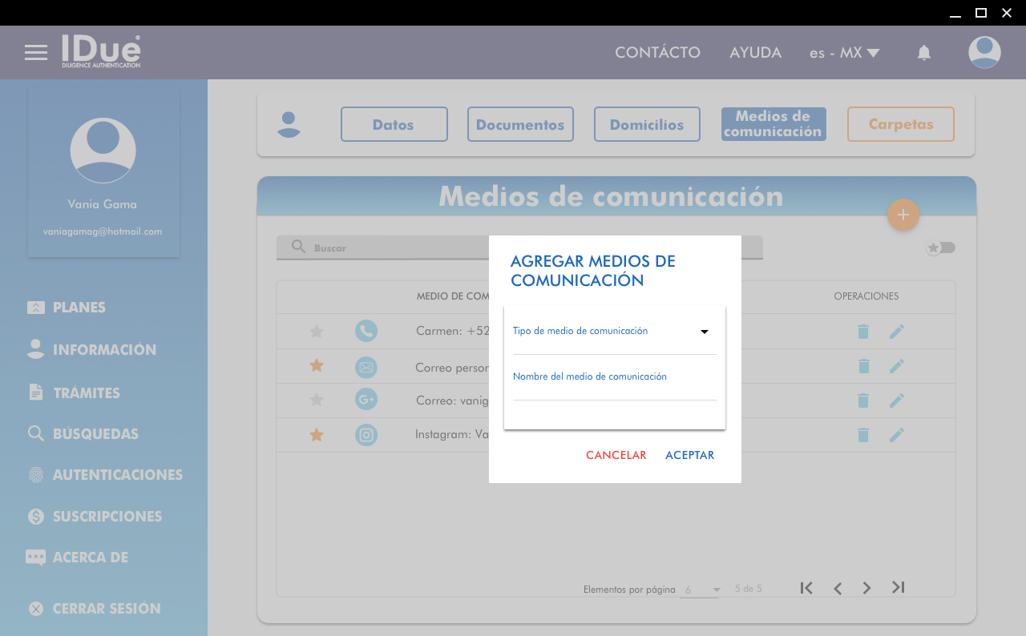The height and width of the screenshot is (636, 1026).
Task: Open the hamburger menu icon
Action: [36, 53]
